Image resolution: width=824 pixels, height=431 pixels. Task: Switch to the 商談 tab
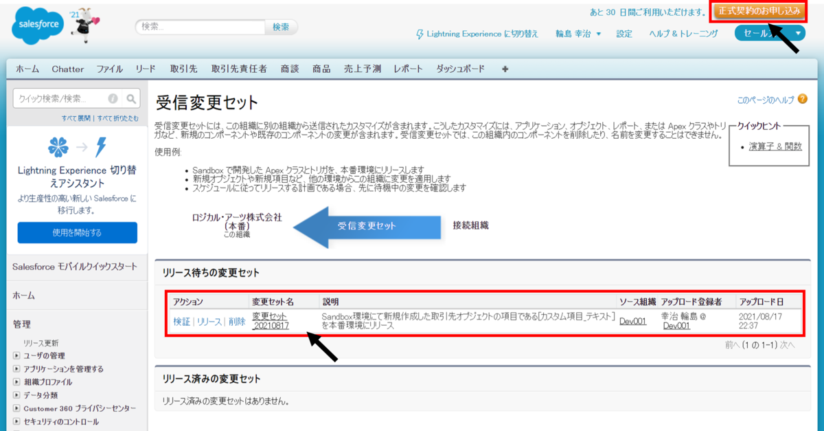290,69
